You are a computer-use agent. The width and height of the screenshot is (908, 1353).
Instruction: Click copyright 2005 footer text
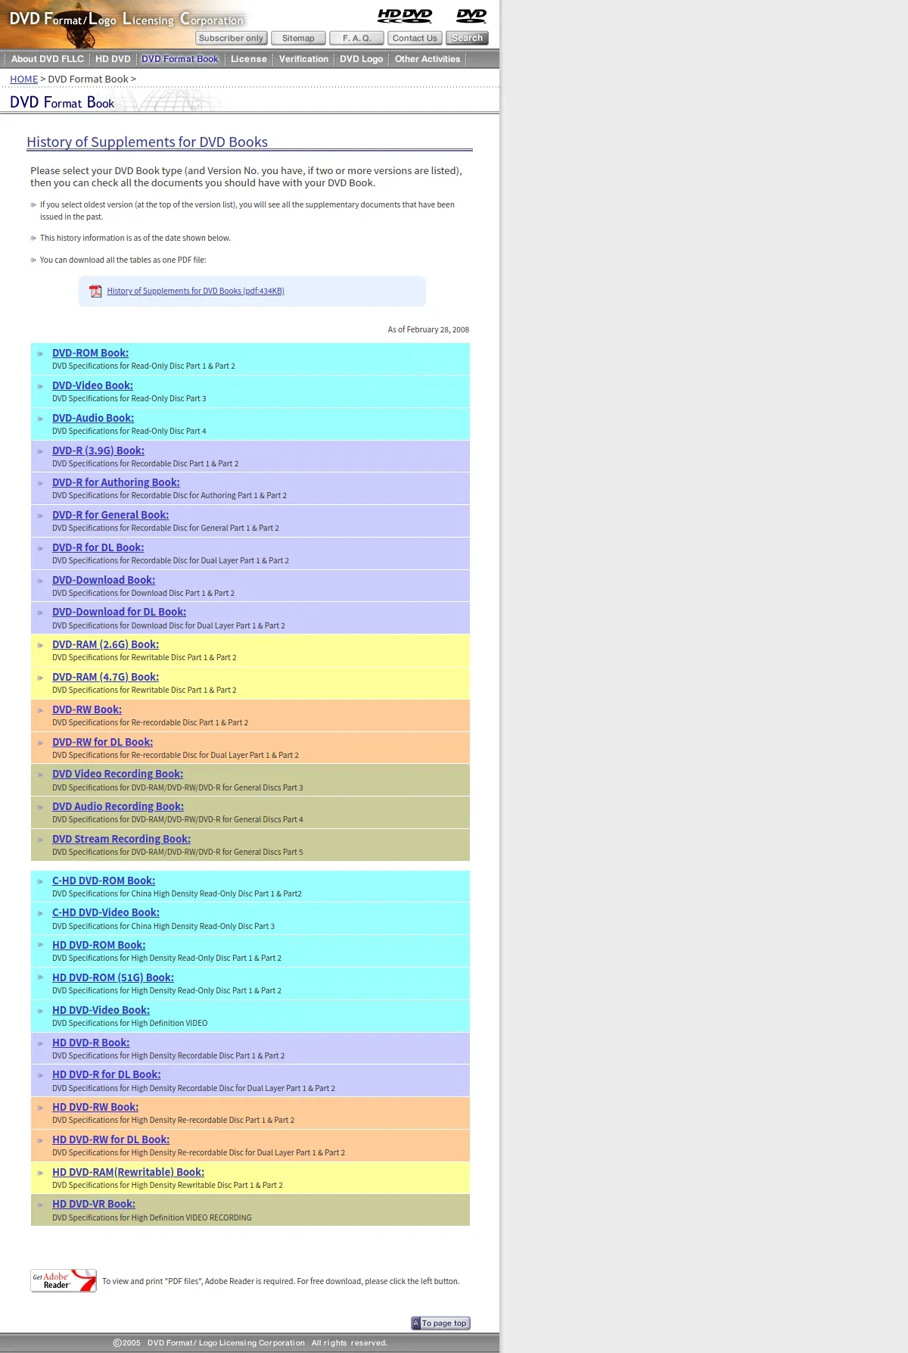click(x=250, y=1342)
